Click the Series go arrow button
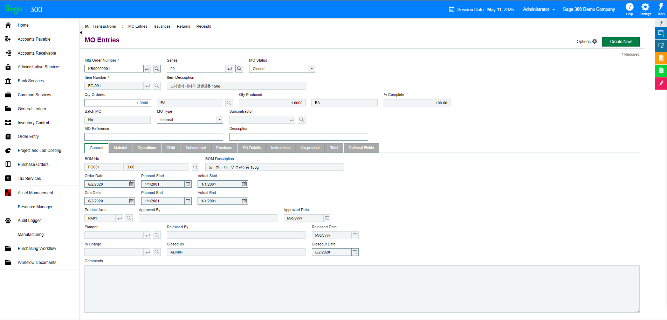 click(229, 69)
